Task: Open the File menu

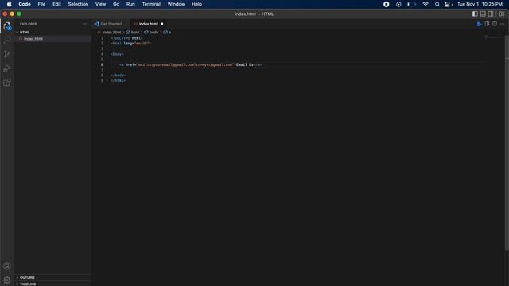Action: [x=41, y=4]
